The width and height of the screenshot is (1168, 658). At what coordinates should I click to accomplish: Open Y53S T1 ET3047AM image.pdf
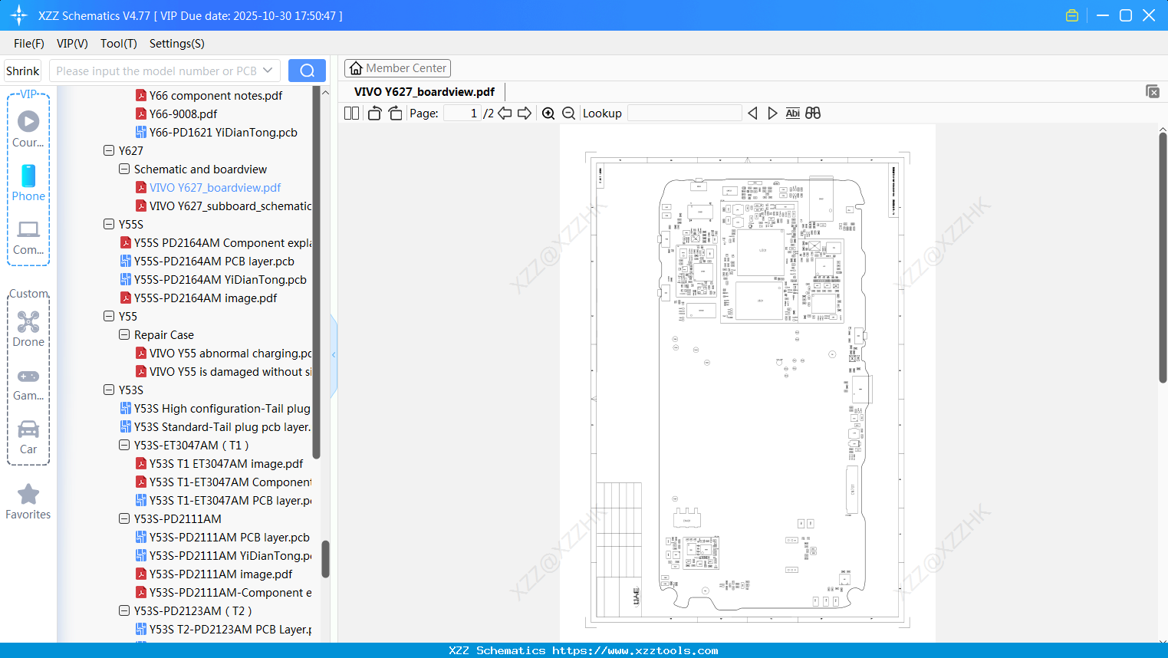219,464
